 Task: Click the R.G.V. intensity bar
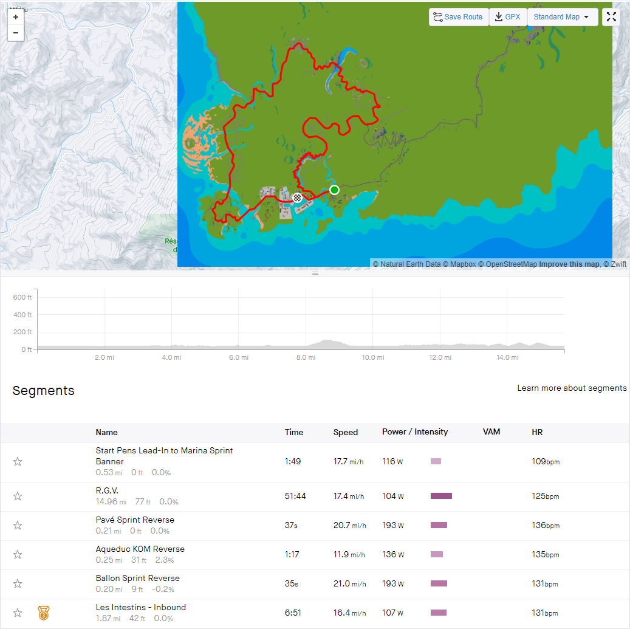click(441, 496)
